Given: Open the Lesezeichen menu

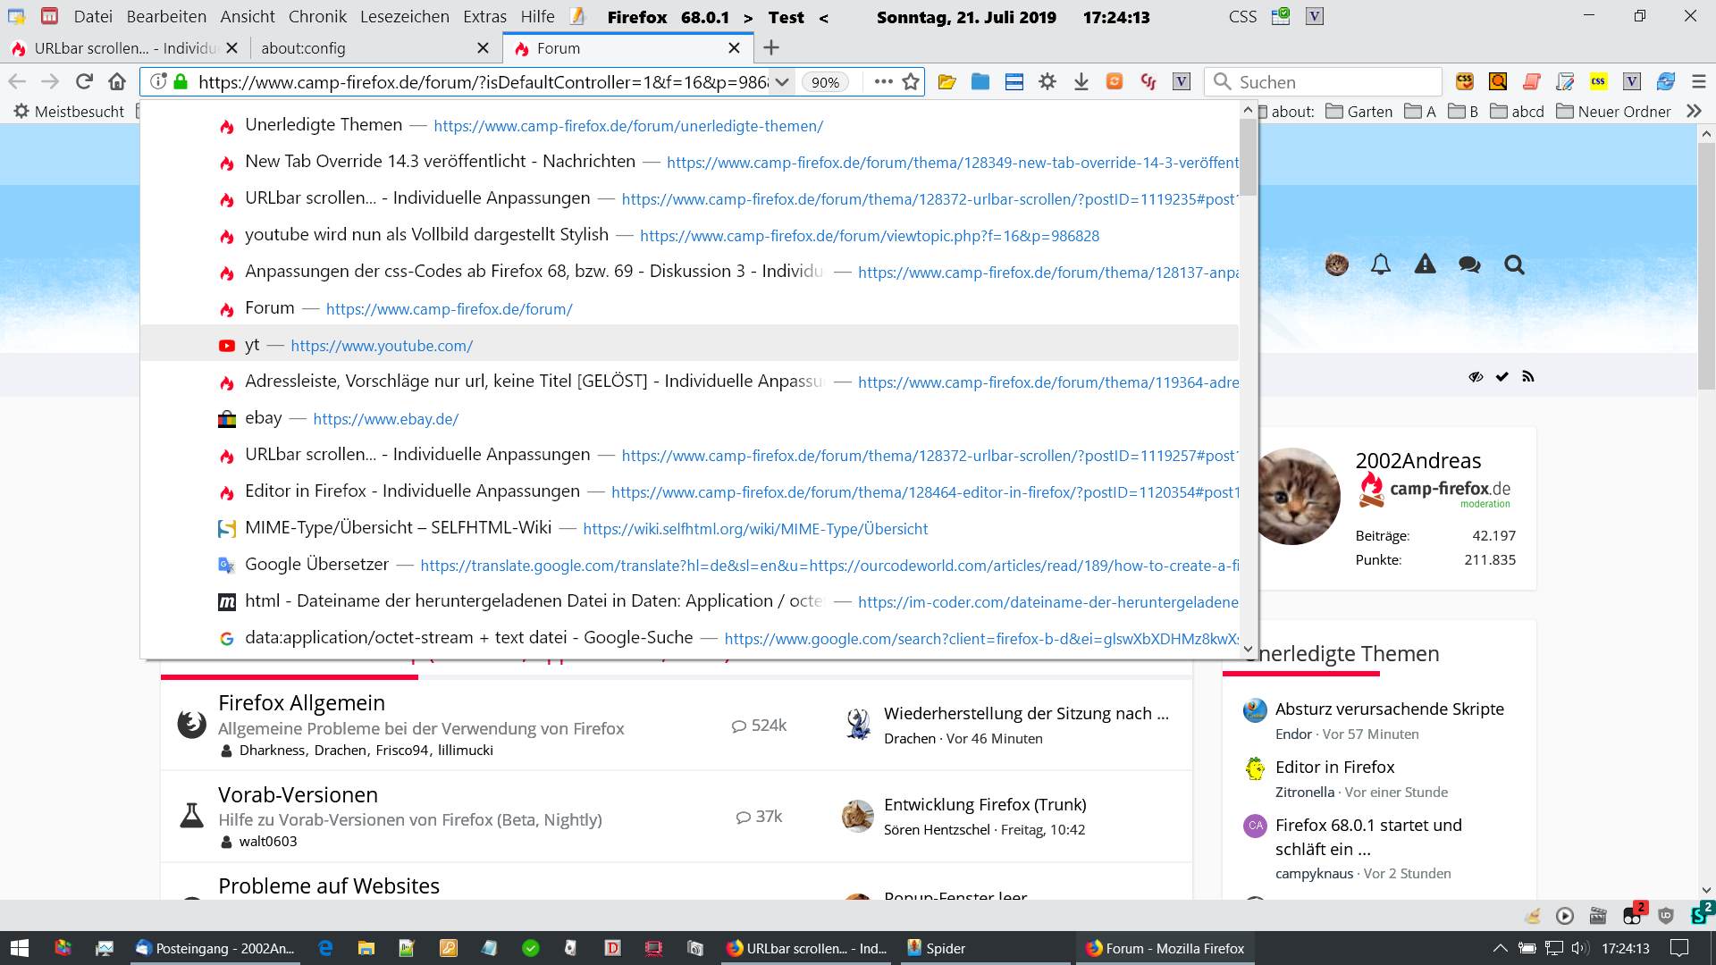Looking at the screenshot, I should coord(404,17).
